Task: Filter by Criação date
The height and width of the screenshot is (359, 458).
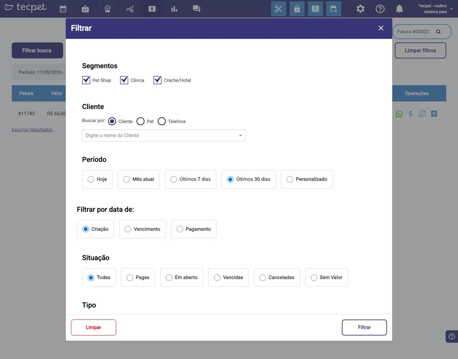Action: (x=95, y=229)
